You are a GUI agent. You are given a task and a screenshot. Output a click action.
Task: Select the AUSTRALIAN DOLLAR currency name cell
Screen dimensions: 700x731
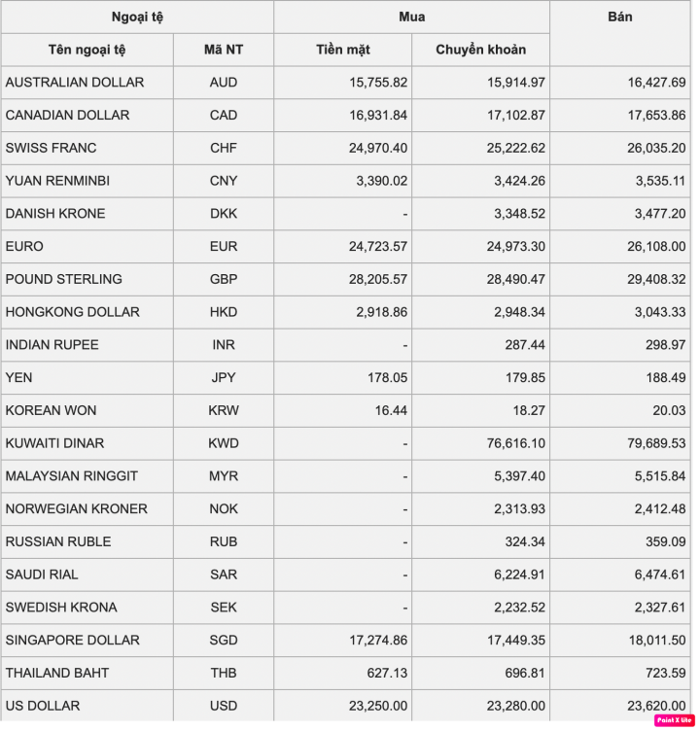coord(87,83)
